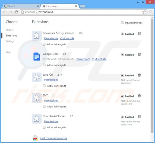This screenshot has height=143, width=155.
Task: Bookmark this page with the star icon
Action: pos(144,12)
